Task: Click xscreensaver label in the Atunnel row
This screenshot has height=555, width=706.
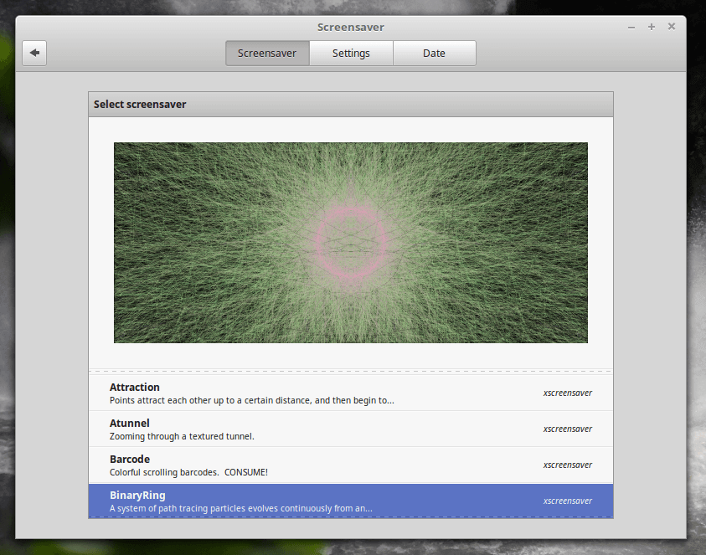Action: point(567,429)
